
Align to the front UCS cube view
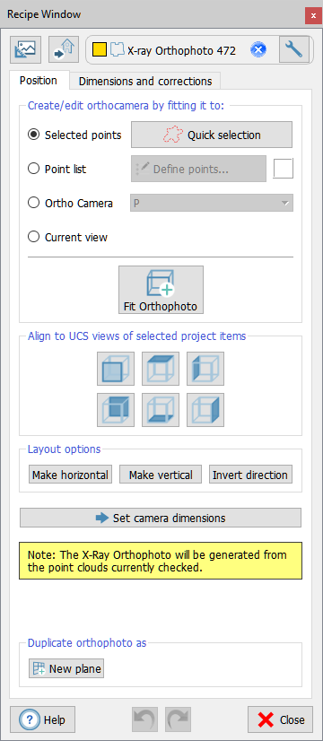(116, 369)
